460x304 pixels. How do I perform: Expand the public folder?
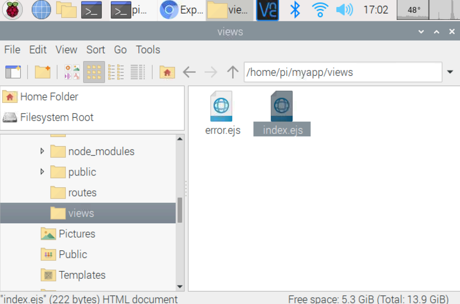coord(42,172)
